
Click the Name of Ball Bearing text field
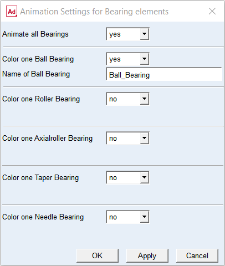point(164,74)
